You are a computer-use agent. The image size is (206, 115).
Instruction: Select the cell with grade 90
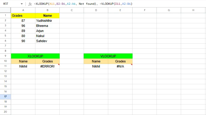(x=23, y=41)
